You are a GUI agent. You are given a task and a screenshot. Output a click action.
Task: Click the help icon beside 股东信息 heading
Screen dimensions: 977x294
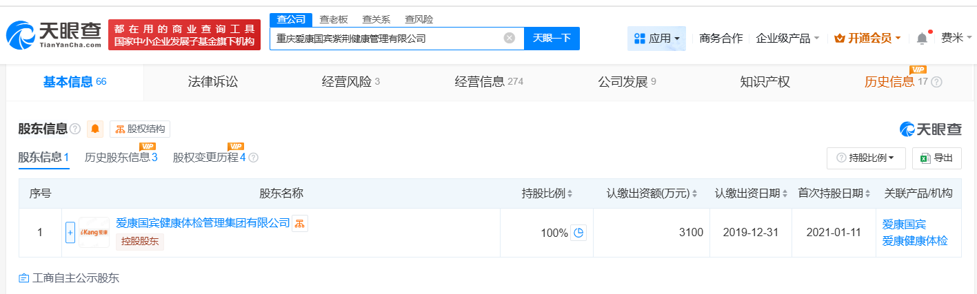pyautogui.click(x=75, y=129)
